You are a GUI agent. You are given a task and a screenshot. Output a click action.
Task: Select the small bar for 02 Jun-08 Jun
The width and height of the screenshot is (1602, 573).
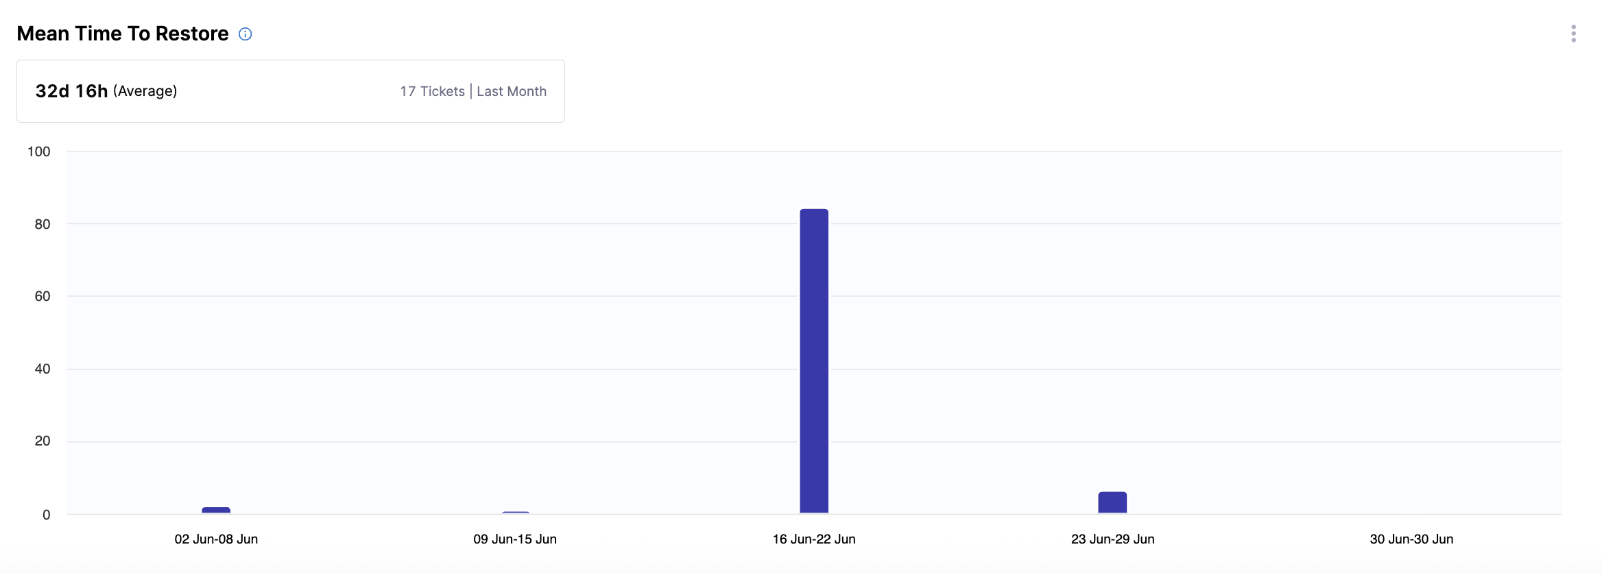[x=216, y=510]
